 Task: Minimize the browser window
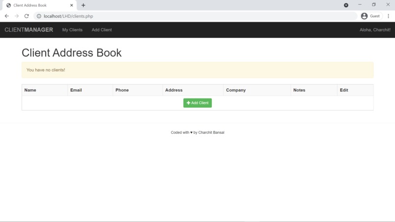click(x=360, y=5)
